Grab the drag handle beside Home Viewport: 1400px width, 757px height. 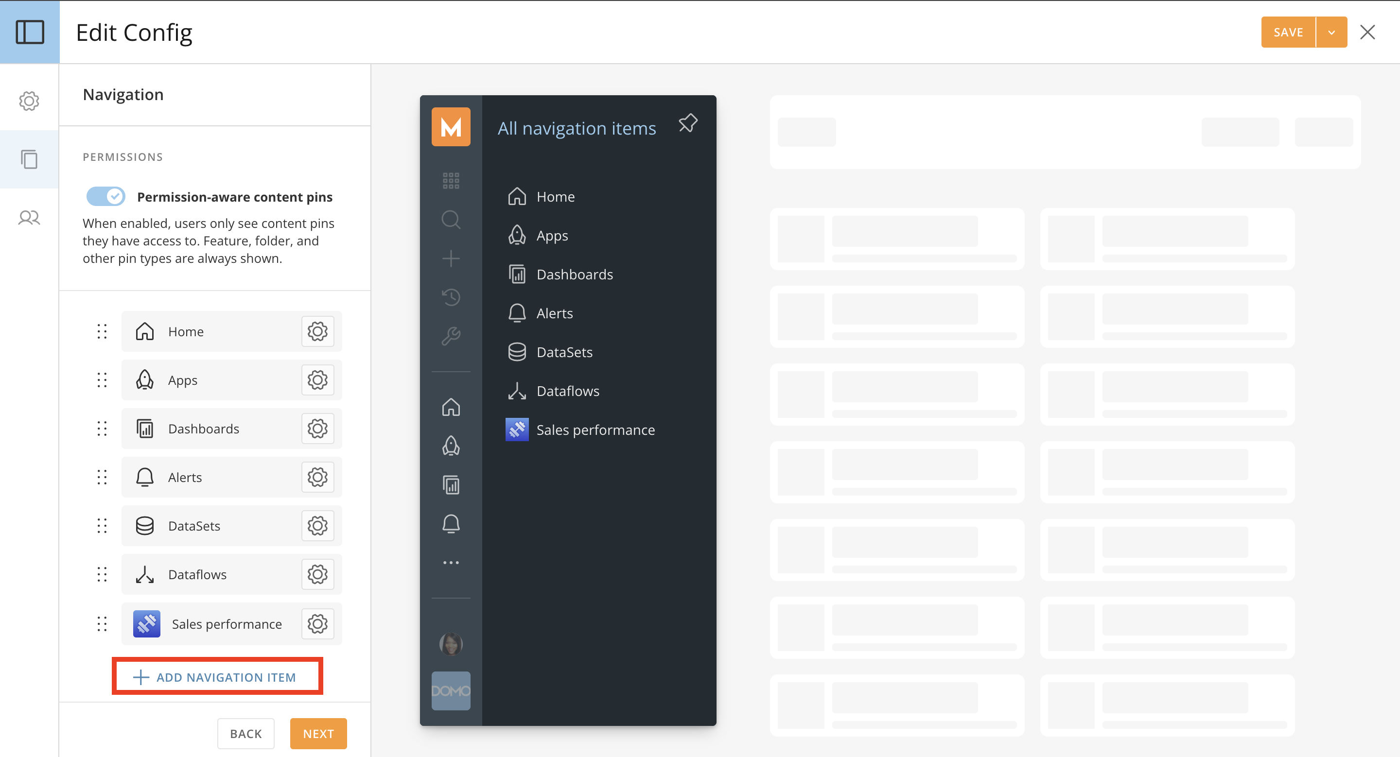click(102, 331)
